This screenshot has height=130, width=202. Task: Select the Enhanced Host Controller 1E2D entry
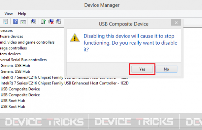tap(64, 83)
